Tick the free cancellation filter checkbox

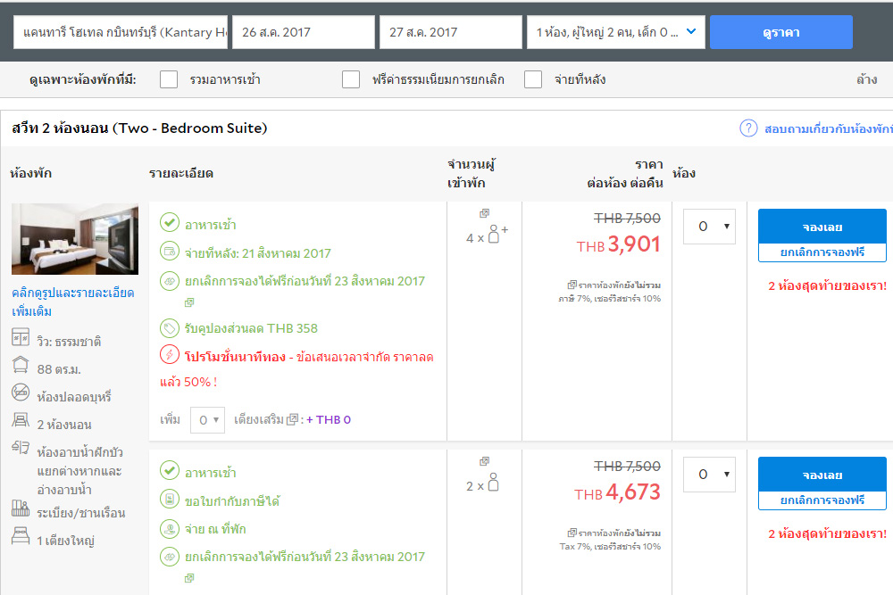pos(351,79)
